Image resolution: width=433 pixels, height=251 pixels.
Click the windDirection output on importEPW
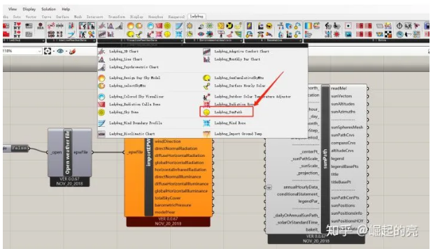(168, 141)
